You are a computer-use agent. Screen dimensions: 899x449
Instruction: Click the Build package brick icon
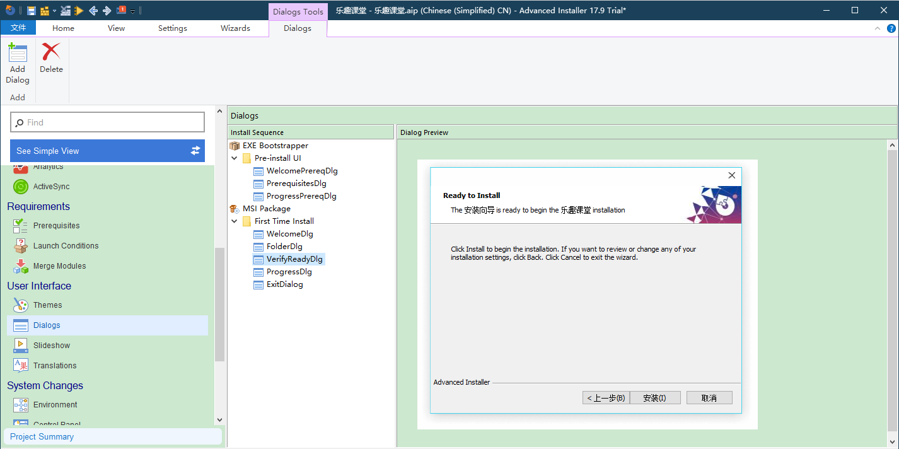(x=45, y=11)
